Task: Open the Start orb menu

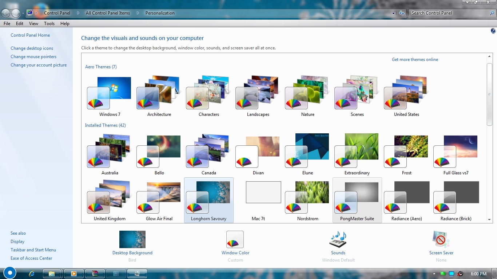Action: tap(10, 273)
